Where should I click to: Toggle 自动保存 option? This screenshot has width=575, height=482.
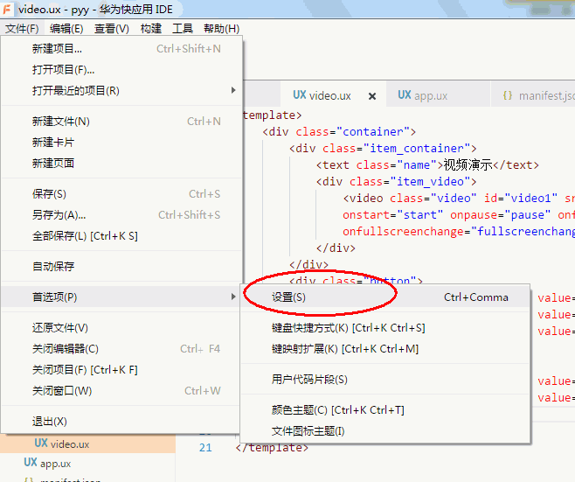(121, 267)
